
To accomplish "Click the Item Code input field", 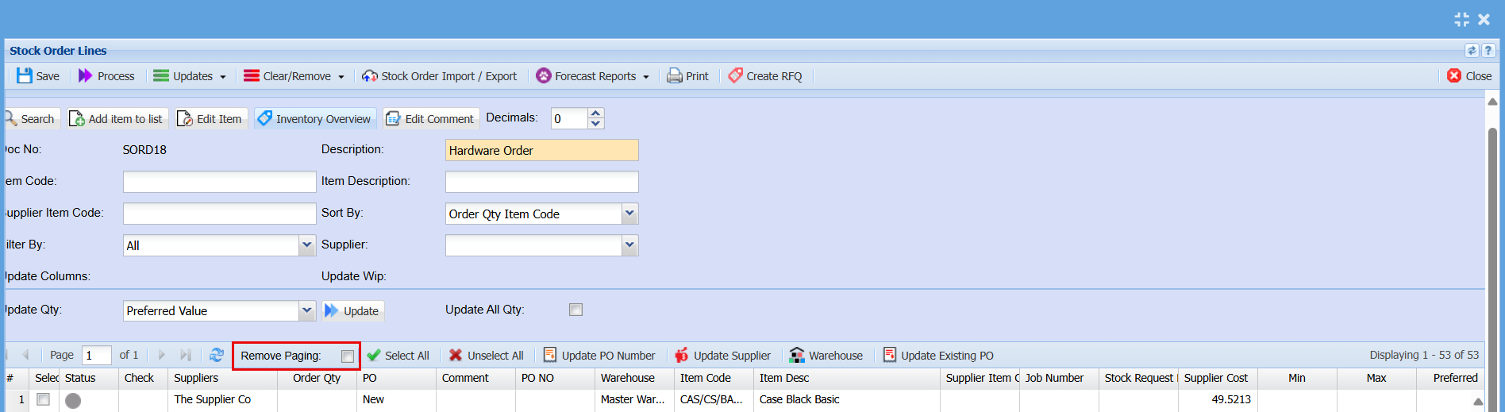I will [219, 182].
